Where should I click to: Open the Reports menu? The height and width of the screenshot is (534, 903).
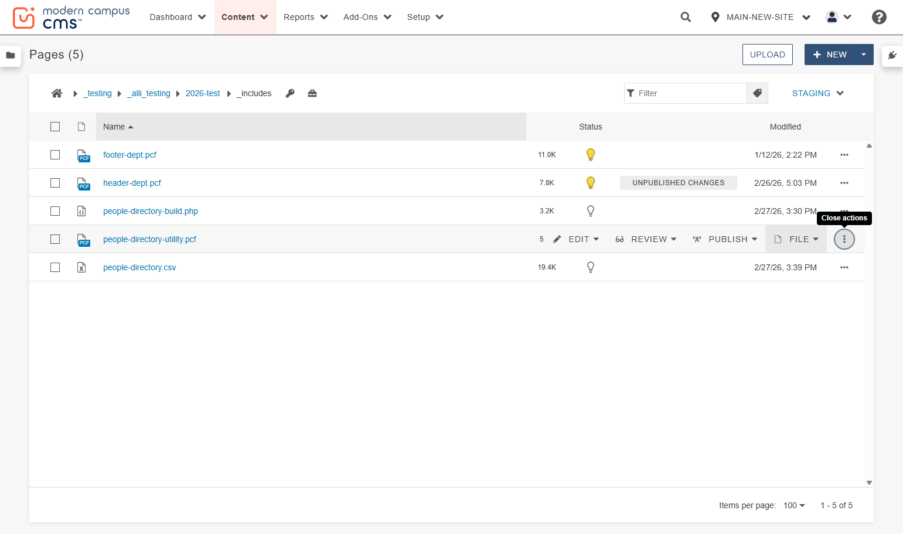point(306,17)
